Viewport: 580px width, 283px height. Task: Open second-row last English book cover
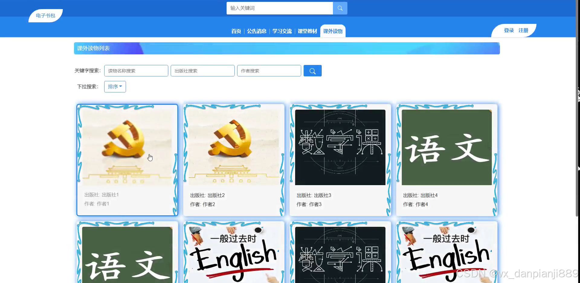click(x=447, y=255)
